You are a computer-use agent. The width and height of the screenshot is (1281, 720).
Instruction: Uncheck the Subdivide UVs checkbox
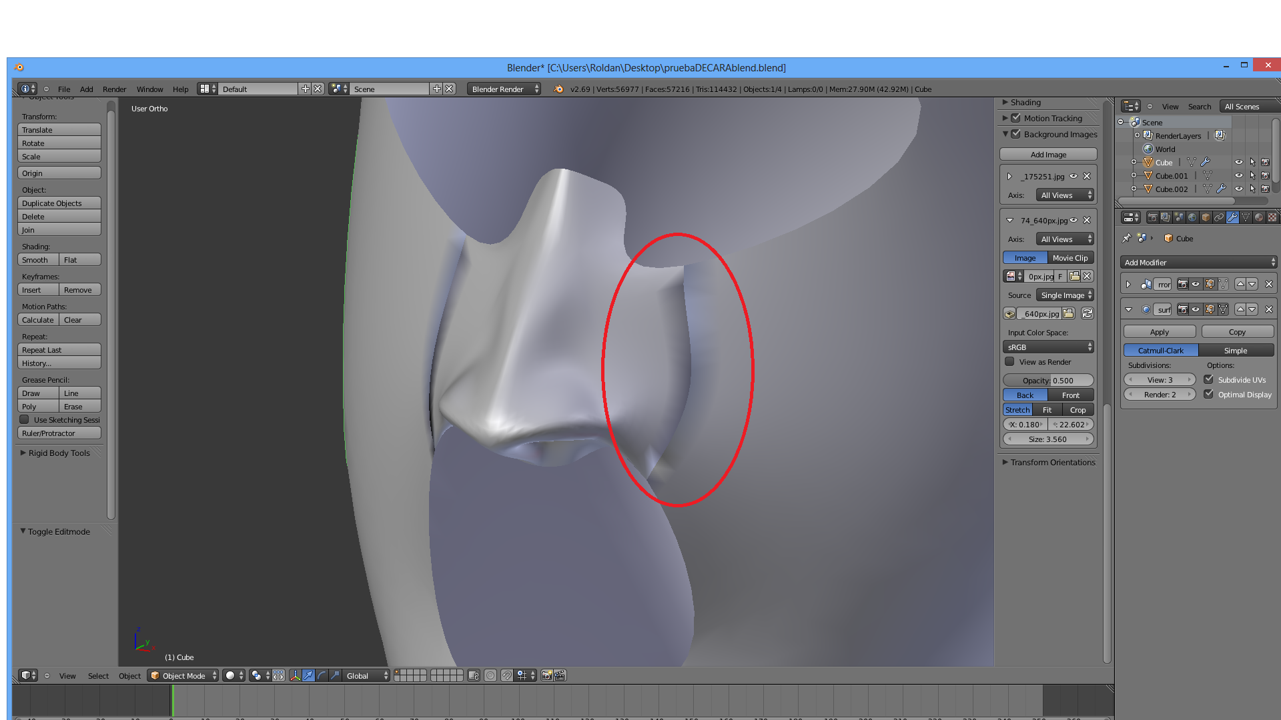tap(1208, 379)
